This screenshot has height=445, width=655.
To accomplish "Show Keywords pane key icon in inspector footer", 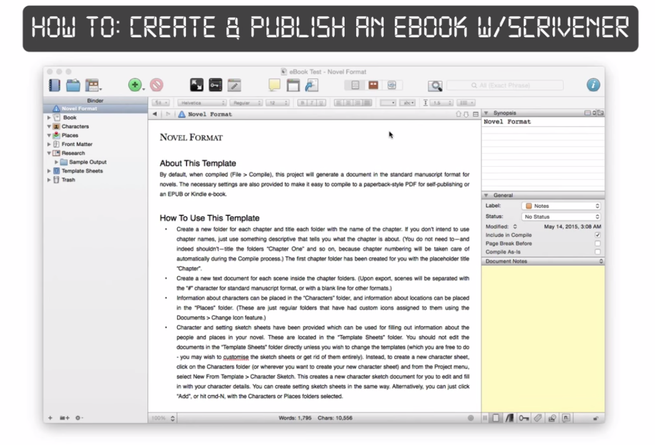I will coord(524,418).
